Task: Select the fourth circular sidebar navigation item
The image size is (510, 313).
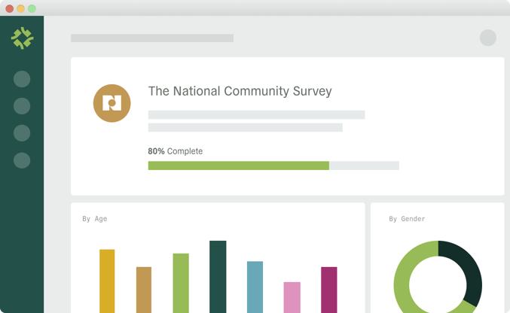Action: click(22, 160)
